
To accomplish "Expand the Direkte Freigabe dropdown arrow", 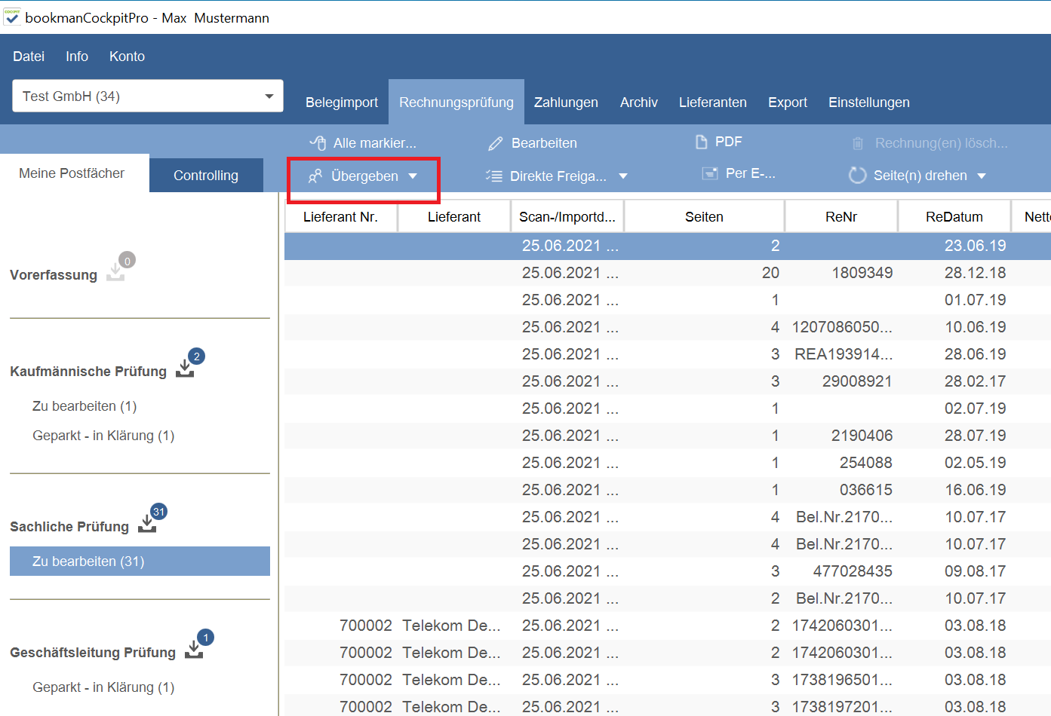I will [x=623, y=176].
